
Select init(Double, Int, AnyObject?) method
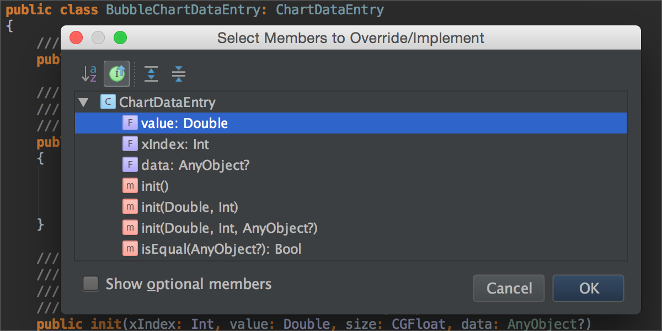[229, 228]
